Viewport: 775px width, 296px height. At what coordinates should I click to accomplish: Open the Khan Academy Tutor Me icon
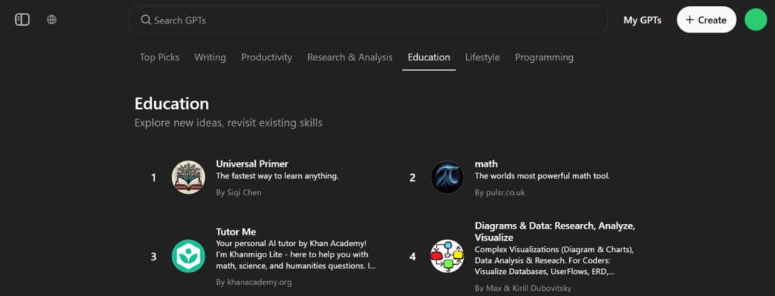pyautogui.click(x=188, y=256)
